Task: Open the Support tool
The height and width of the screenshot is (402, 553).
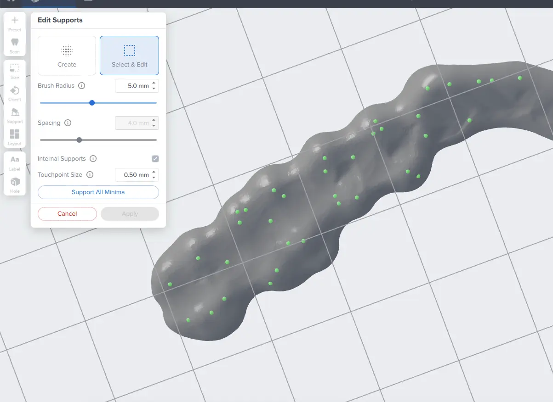Action: pyautogui.click(x=15, y=115)
